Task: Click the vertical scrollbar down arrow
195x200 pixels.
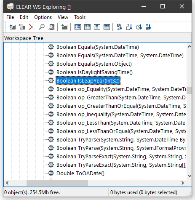Action: click(x=190, y=176)
